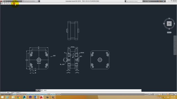Toggle DYN dynamic input in status bar
177x99 pixels.
[x=49, y=94]
